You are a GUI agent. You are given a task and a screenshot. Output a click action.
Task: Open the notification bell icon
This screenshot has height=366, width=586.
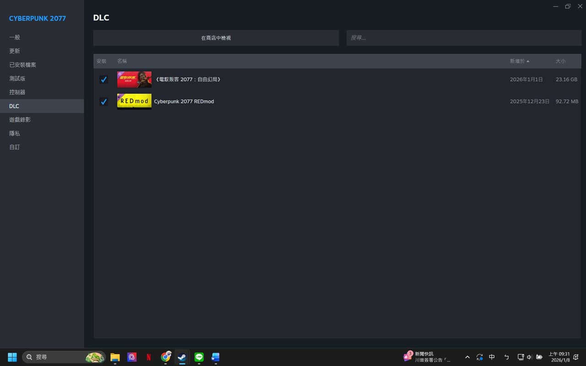tap(576, 357)
